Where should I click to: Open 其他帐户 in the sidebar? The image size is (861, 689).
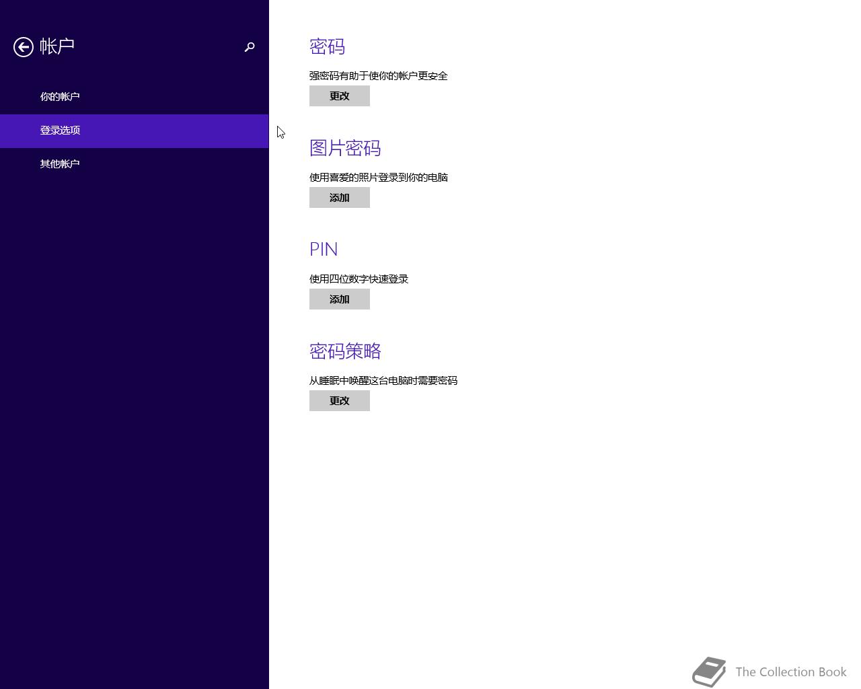click(134, 164)
